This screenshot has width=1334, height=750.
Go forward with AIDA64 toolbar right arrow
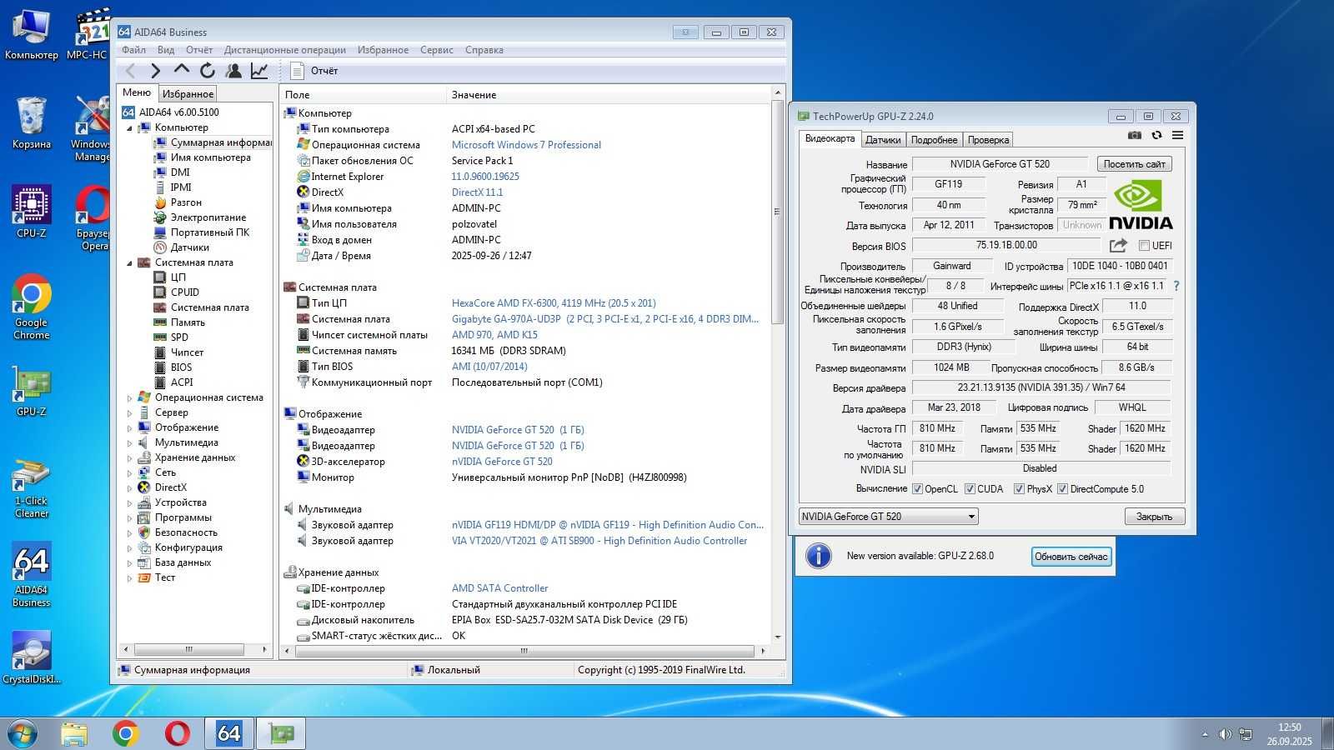155,71
